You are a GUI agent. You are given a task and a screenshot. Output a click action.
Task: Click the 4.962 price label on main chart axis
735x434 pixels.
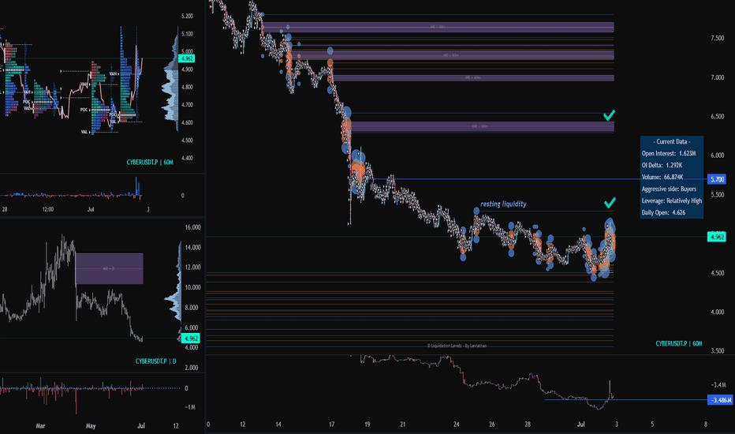717,237
